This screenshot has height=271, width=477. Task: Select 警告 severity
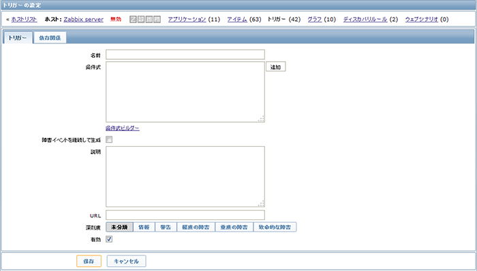pyautogui.click(x=166, y=227)
